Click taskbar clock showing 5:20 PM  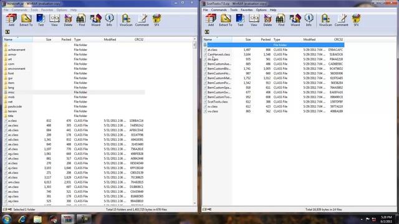tap(387, 220)
